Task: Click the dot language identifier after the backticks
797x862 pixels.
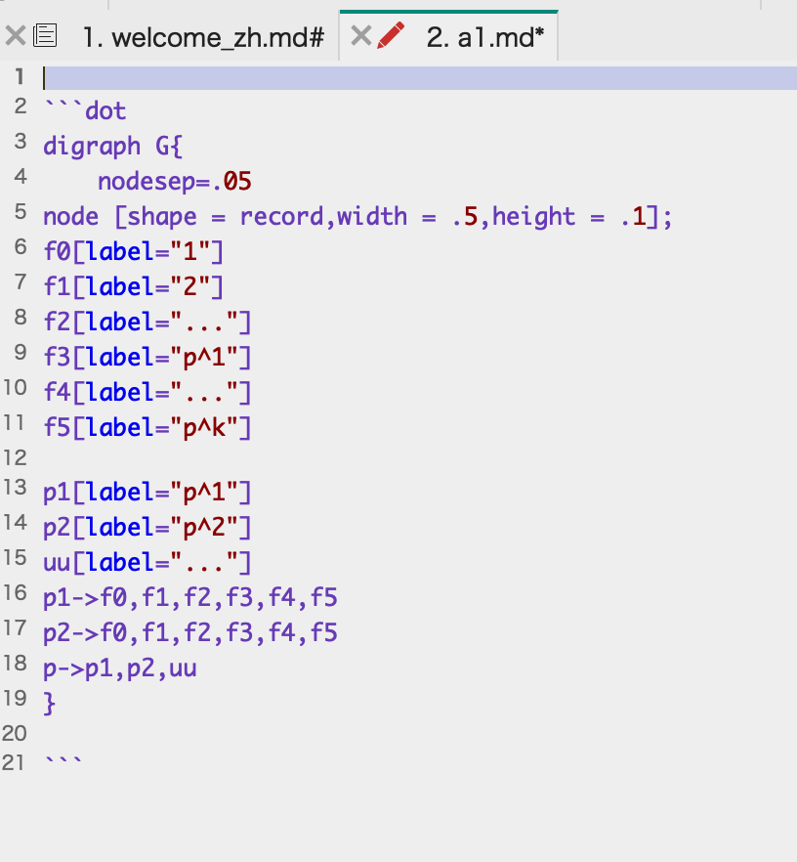Action: click(107, 110)
